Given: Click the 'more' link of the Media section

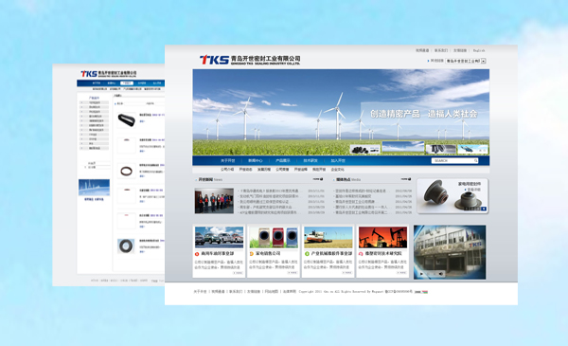Looking at the screenshot, I should (x=406, y=179).
